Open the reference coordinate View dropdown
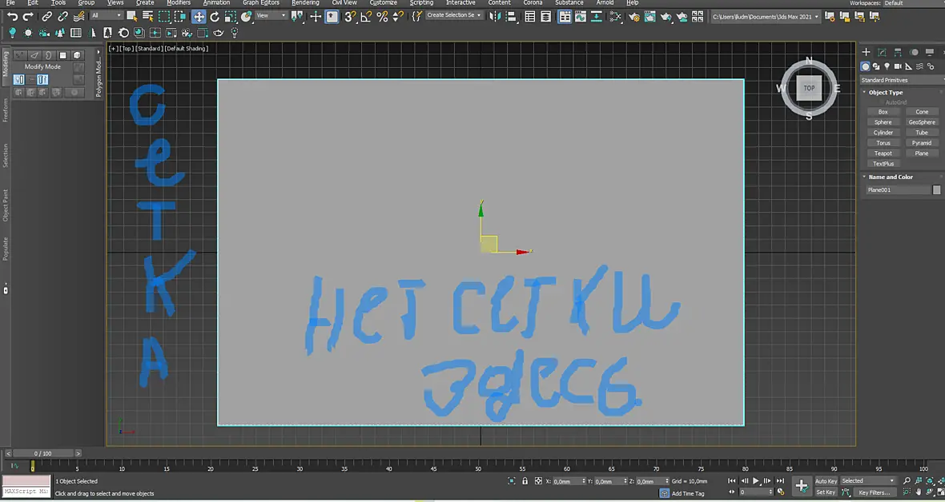 coord(271,16)
